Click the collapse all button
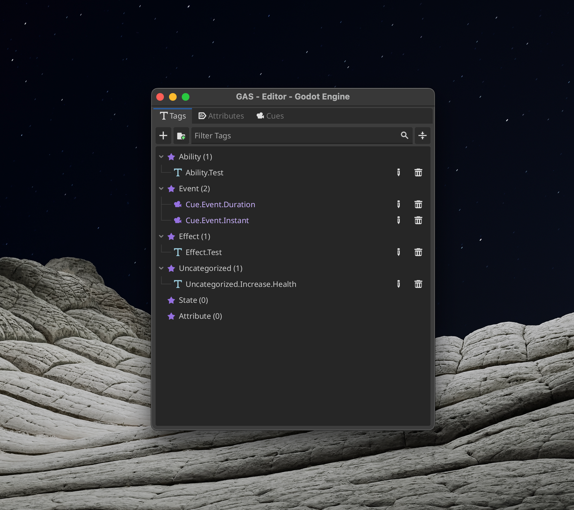The width and height of the screenshot is (574, 510). click(423, 135)
